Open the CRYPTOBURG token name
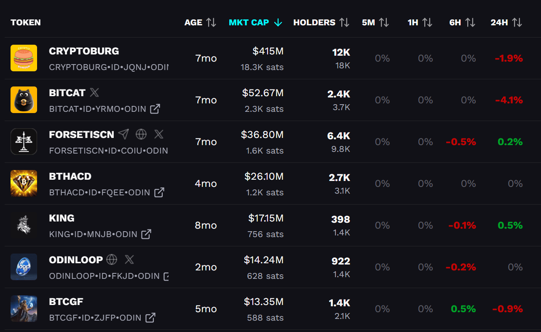541x332 pixels. pyautogui.click(x=84, y=51)
